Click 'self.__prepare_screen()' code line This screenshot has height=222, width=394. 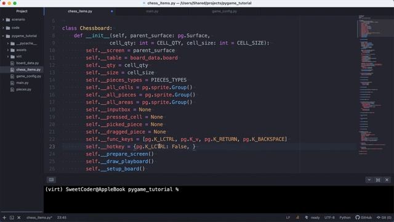(x=119, y=154)
